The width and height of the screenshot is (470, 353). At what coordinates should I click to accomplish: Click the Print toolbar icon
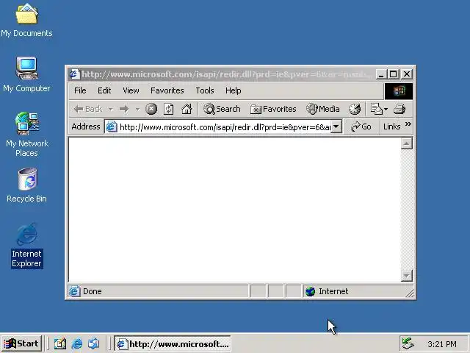[399, 109]
